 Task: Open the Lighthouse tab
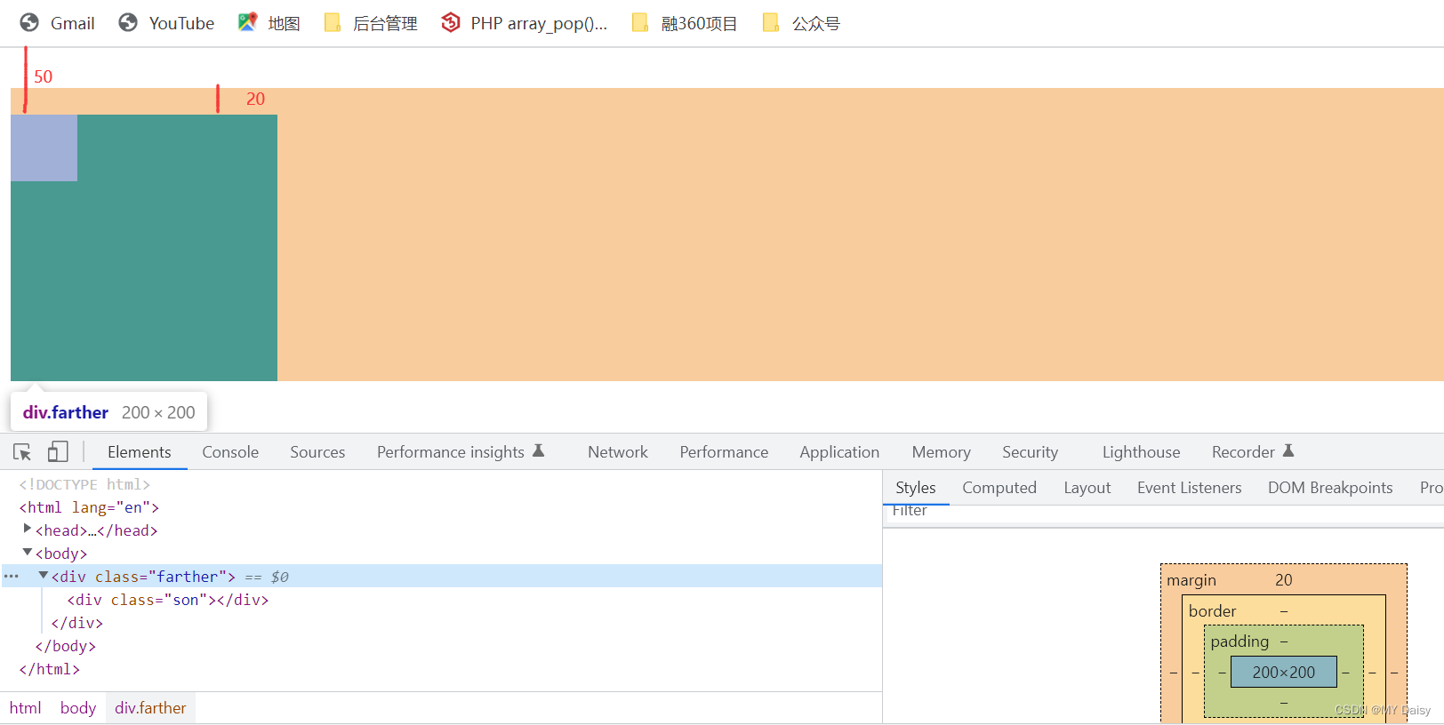(x=1141, y=452)
